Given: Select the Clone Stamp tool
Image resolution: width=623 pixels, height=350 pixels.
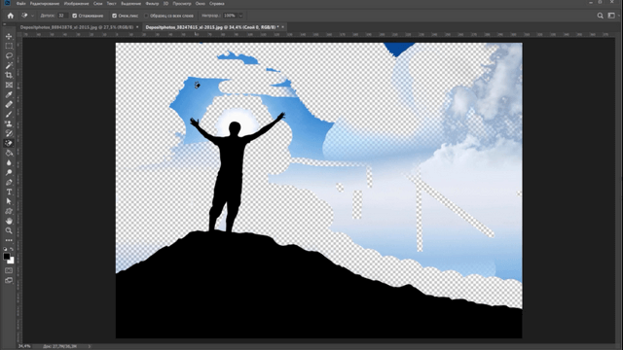Looking at the screenshot, I should 9,123.
